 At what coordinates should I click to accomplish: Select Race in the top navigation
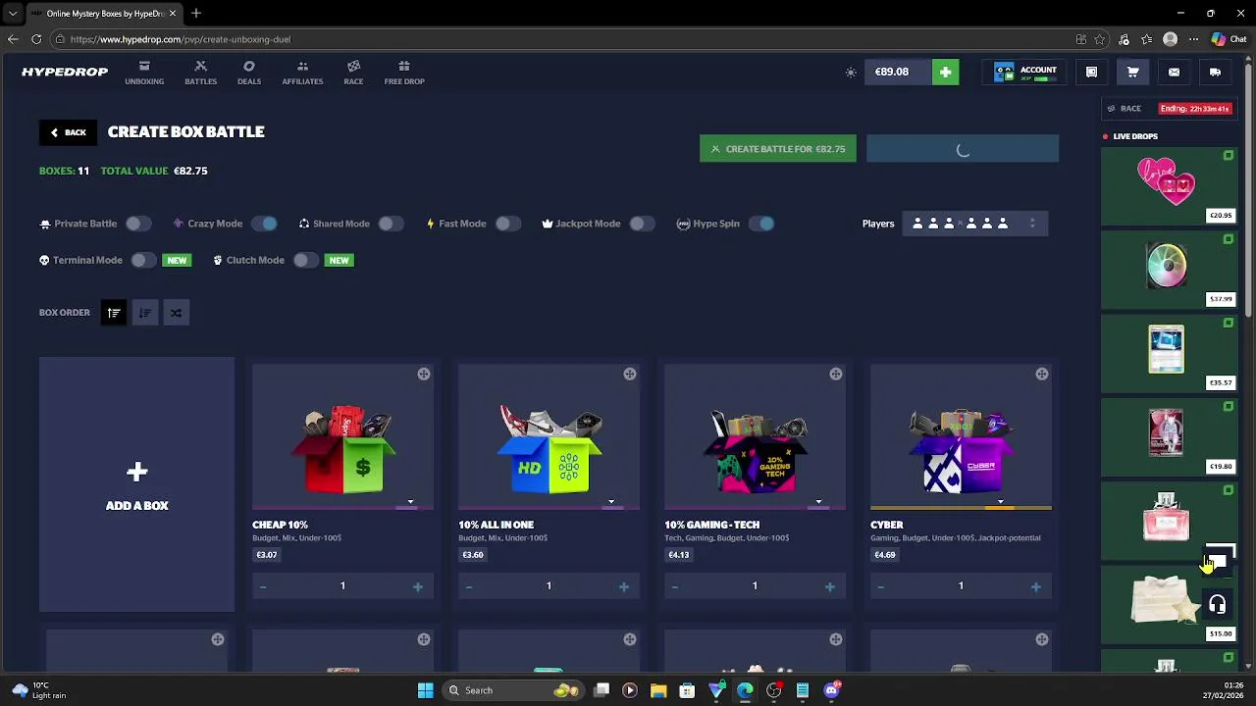(x=353, y=73)
